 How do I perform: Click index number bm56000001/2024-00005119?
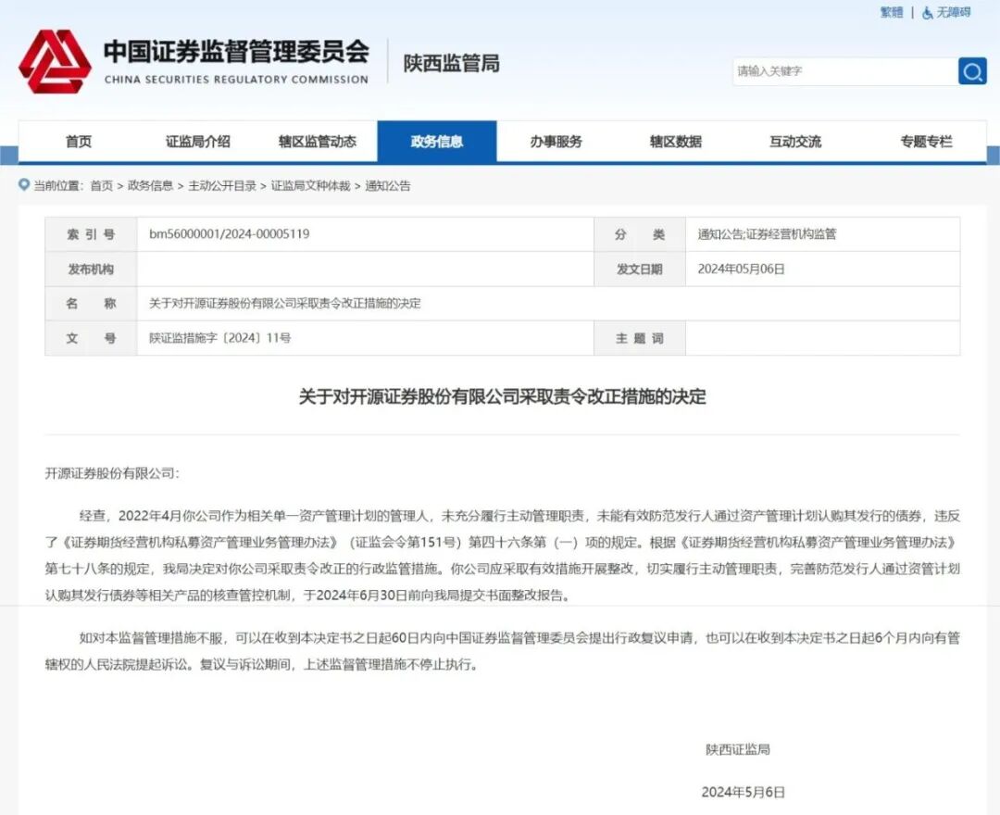230,233
